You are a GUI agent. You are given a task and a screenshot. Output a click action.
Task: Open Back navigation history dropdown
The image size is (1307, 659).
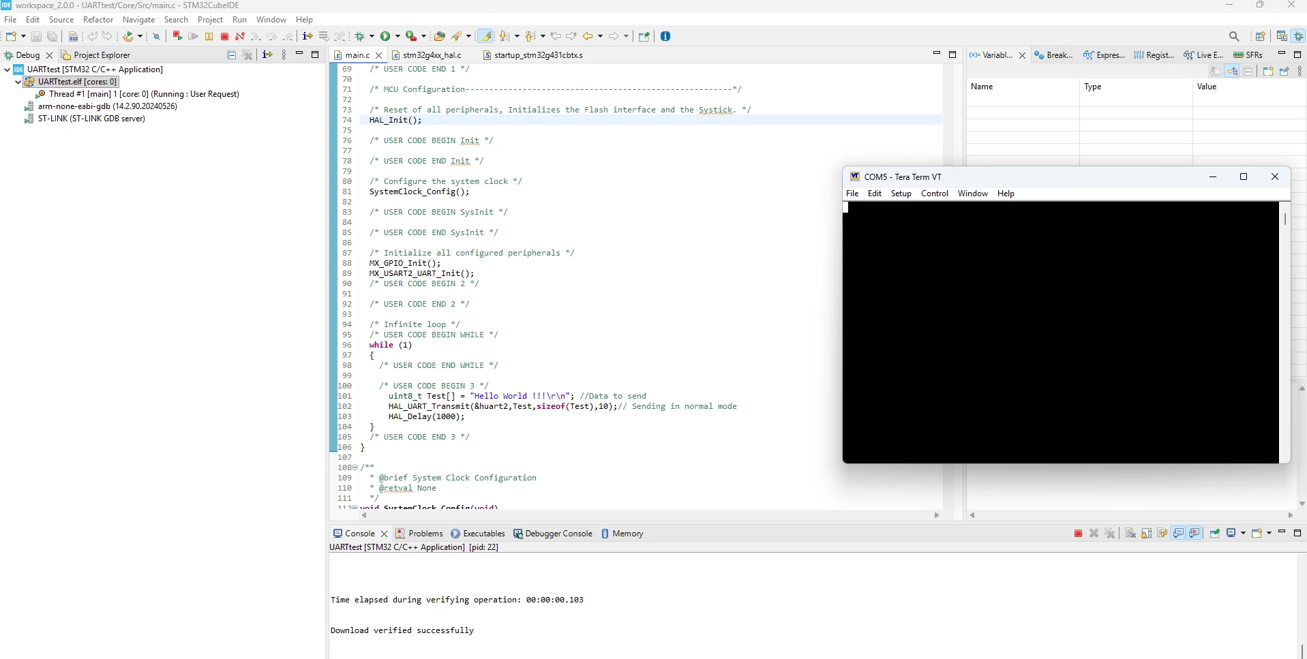pos(600,36)
